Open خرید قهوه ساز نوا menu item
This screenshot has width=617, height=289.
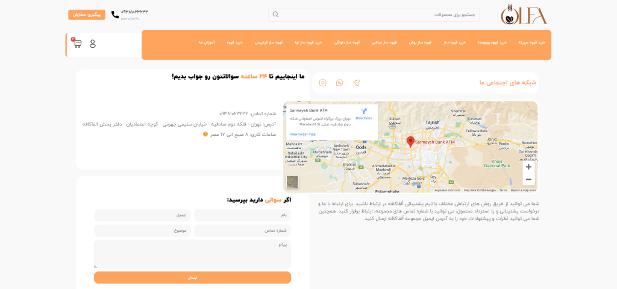click(x=308, y=42)
